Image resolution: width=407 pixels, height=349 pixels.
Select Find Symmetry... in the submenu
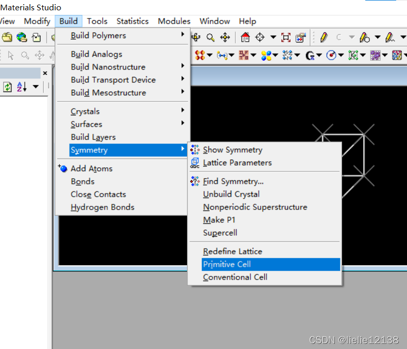(x=265, y=181)
